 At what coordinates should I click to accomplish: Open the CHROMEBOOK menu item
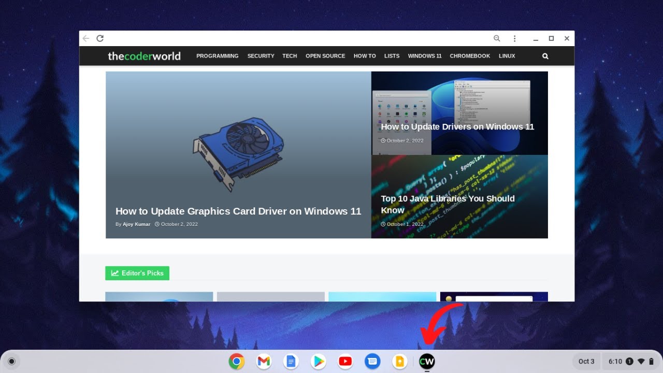[x=470, y=56]
